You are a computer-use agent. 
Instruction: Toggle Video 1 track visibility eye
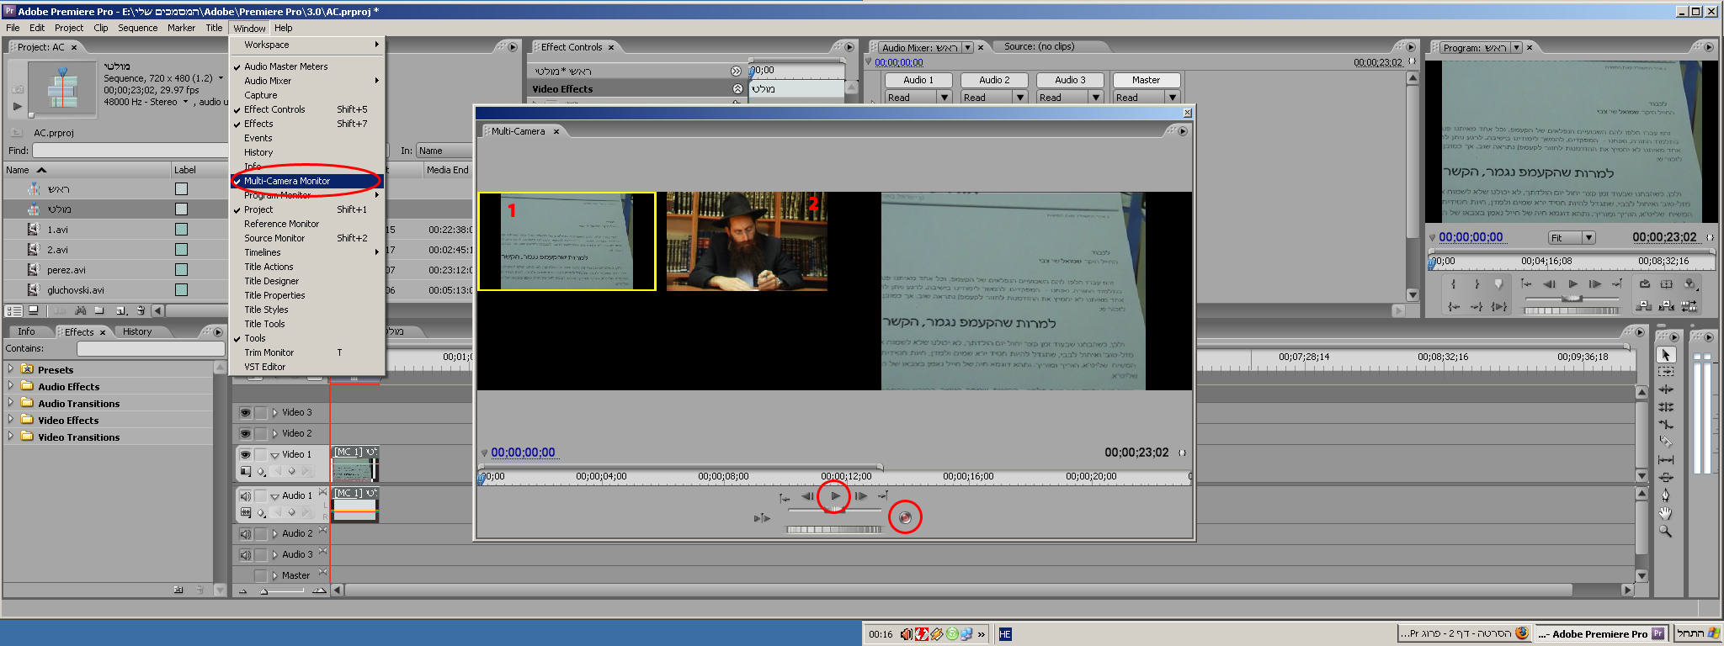(x=245, y=454)
